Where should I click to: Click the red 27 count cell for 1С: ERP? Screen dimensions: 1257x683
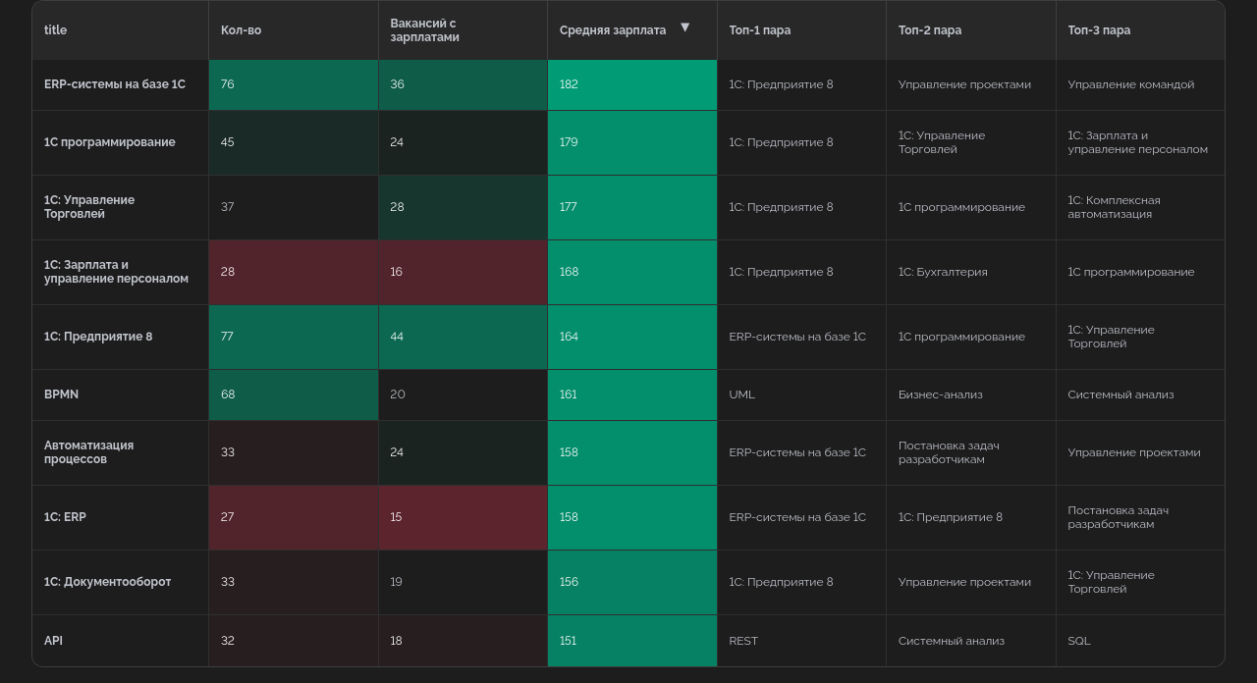[x=293, y=517]
